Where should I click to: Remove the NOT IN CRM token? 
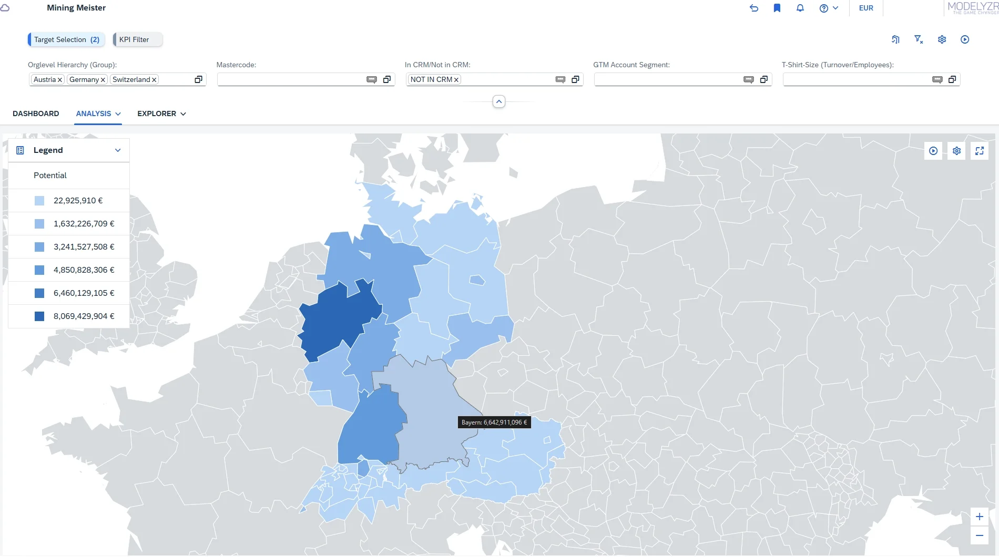[x=456, y=80]
